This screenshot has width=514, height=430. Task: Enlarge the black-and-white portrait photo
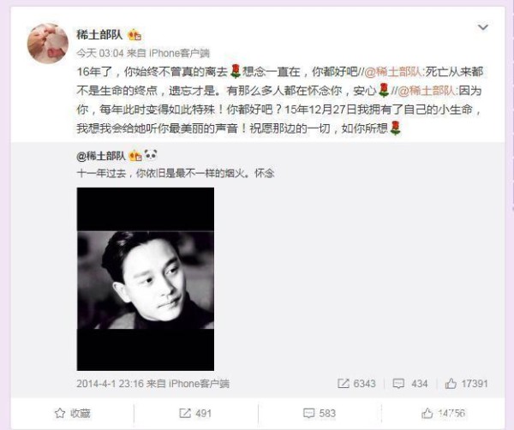tap(146, 279)
